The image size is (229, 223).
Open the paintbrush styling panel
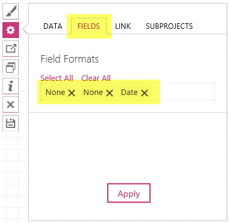(10, 12)
